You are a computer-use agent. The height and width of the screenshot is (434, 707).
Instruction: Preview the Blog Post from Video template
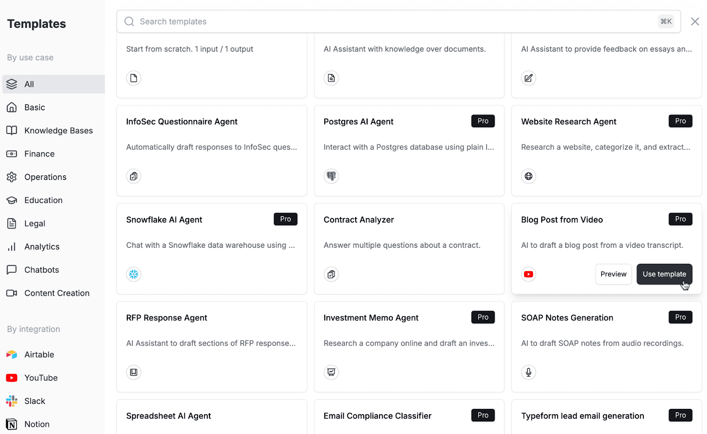[x=613, y=274]
